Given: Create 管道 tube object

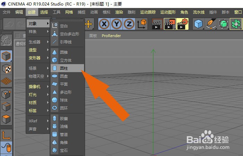Looking at the screenshot, I should tap(67, 135).
